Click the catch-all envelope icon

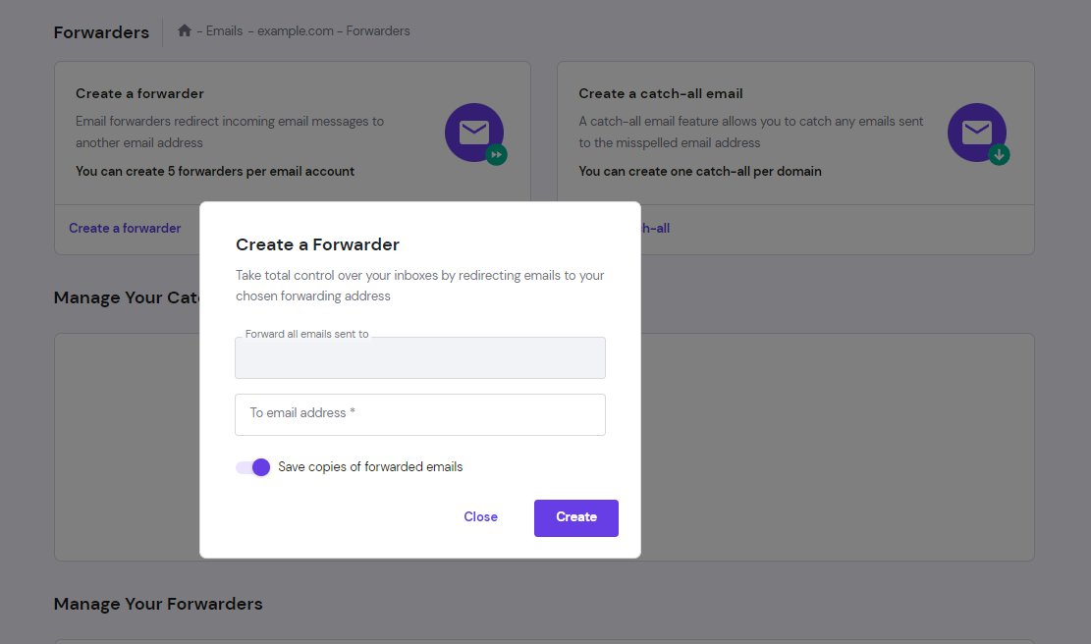pos(977,132)
